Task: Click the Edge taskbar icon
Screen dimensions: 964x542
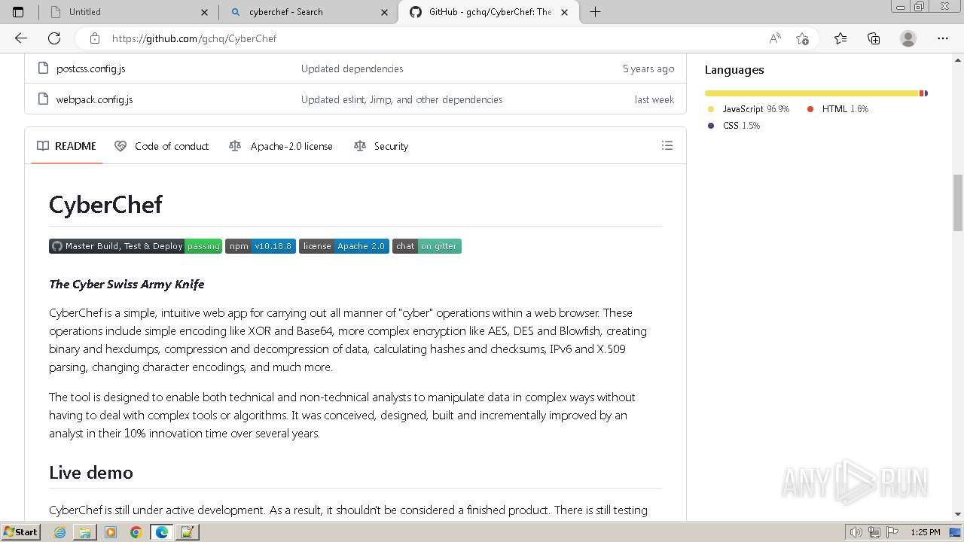Action: 161,532
